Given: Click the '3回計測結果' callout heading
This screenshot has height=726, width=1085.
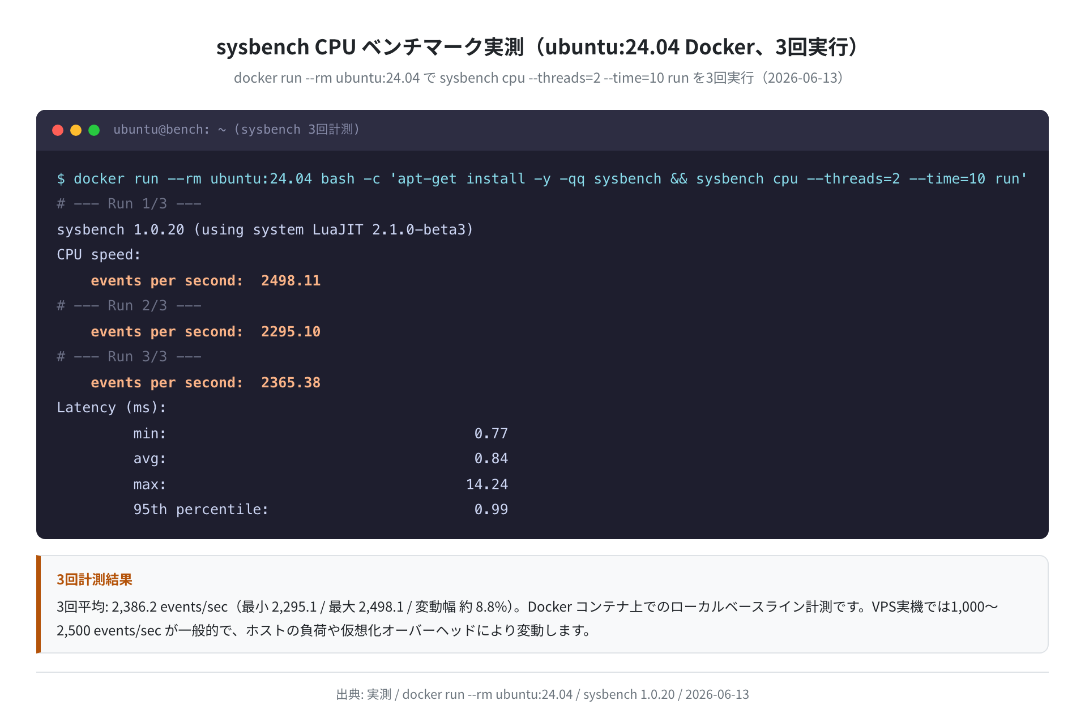Looking at the screenshot, I should [94, 579].
